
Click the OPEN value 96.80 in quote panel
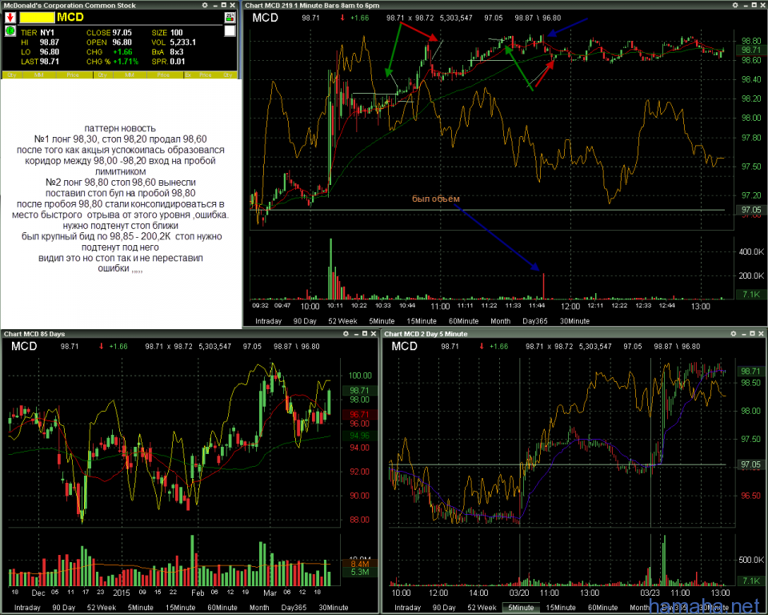coord(122,42)
